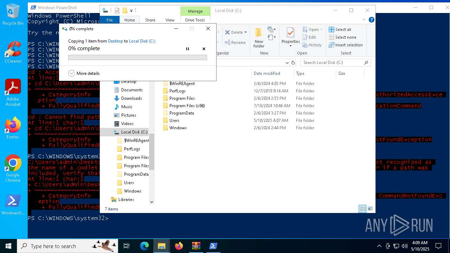Select Recycle Bin desktop icon
This screenshot has height=253, width=450.
coord(13,15)
